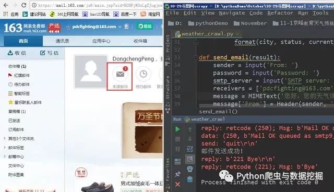Open 文件中心 in the sidebar
The height and width of the screenshot is (192, 334).
coord(16,165)
